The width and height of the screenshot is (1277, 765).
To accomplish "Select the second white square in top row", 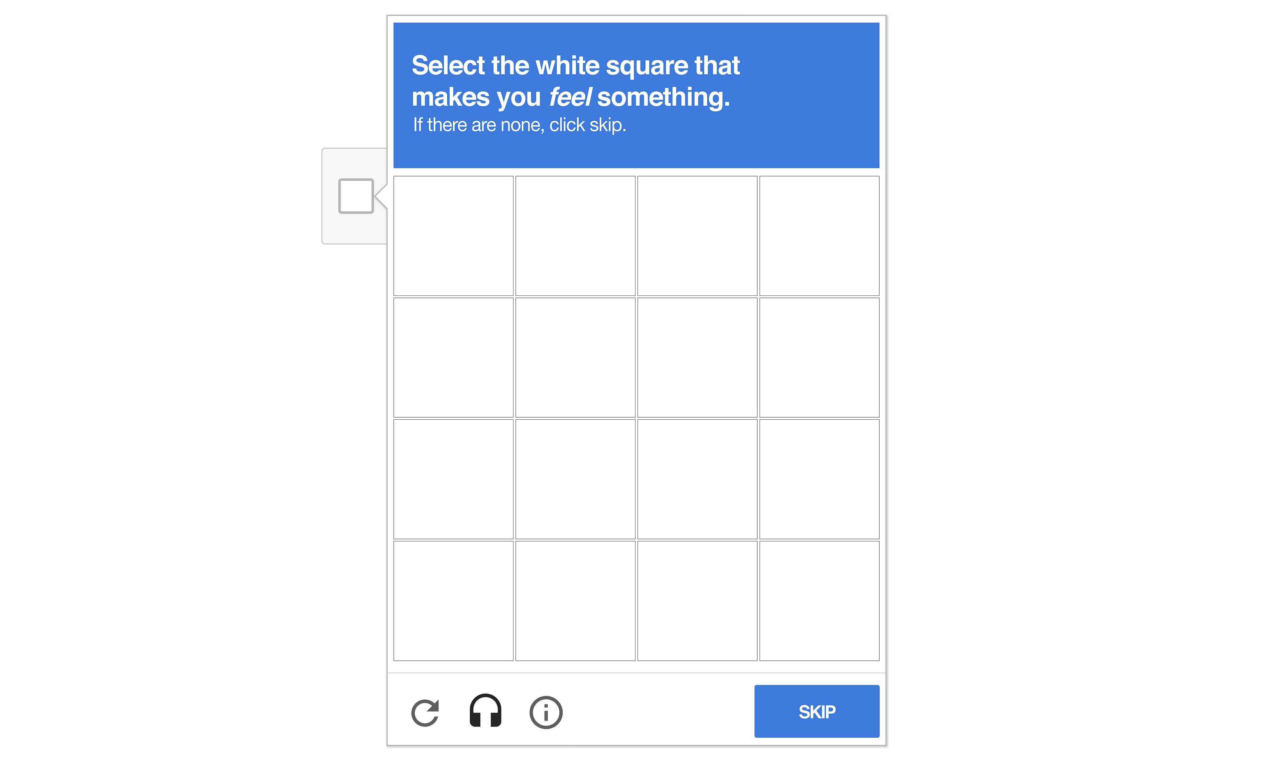I will click(575, 236).
